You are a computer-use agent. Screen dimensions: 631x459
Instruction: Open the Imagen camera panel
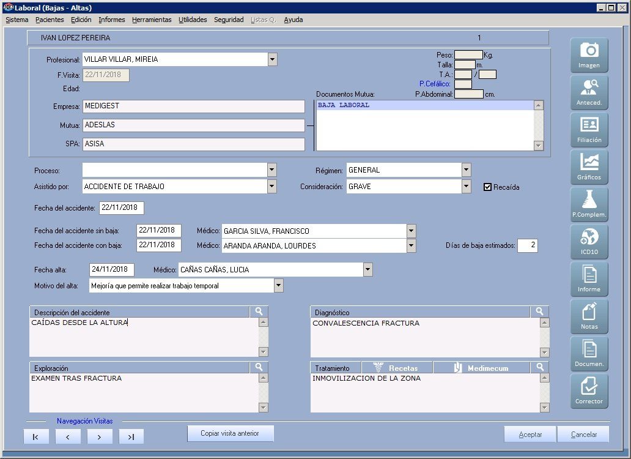(x=589, y=56)
